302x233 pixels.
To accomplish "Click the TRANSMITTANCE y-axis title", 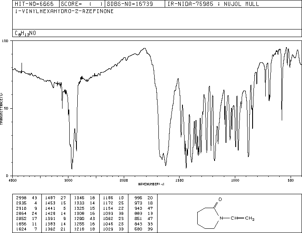I will (x=1, y=108).
